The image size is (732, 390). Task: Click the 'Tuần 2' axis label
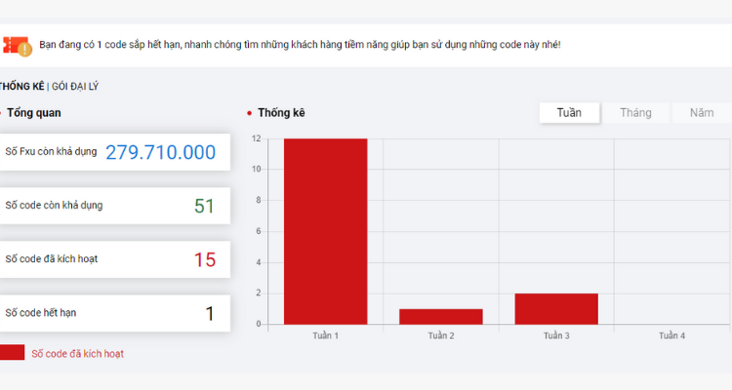(441, 335)
